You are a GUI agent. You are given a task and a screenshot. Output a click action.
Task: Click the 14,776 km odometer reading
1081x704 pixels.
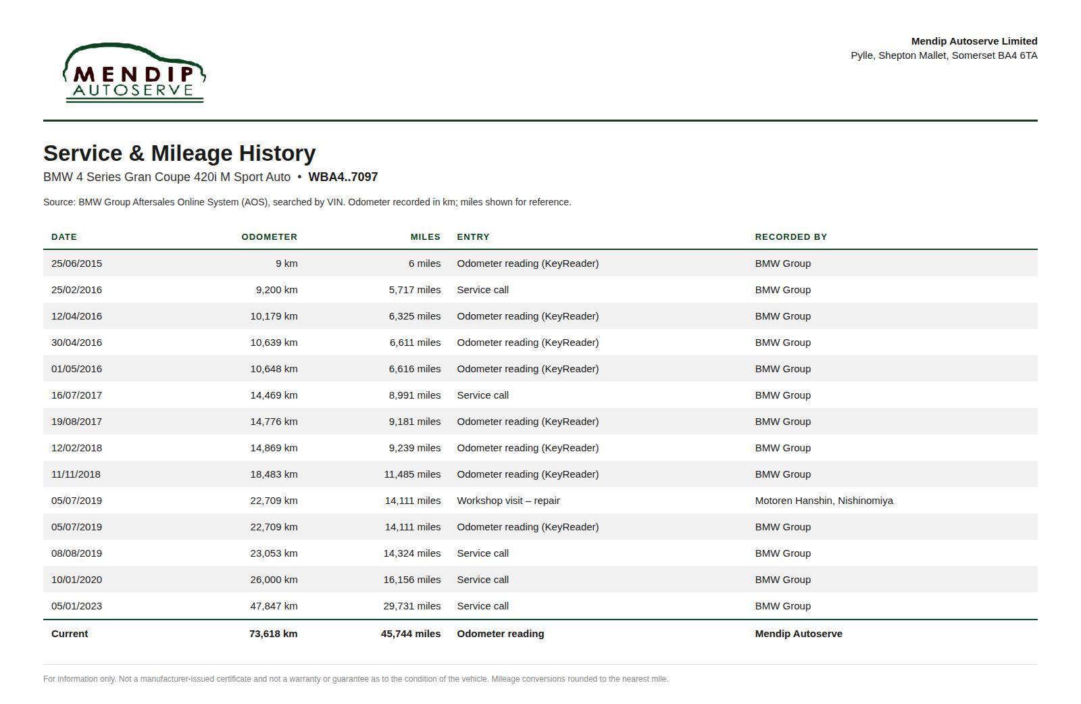click(274, 422)
